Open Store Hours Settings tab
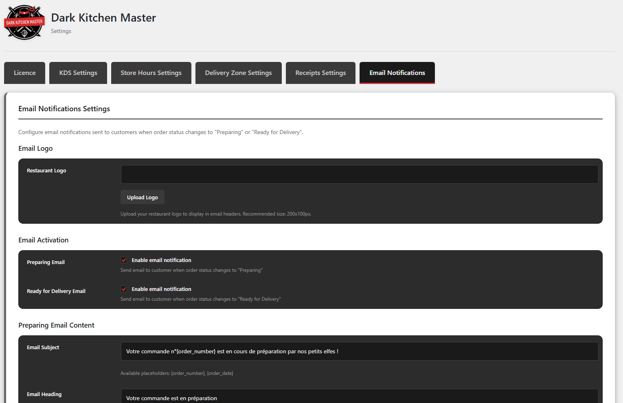 coord(151,73)
